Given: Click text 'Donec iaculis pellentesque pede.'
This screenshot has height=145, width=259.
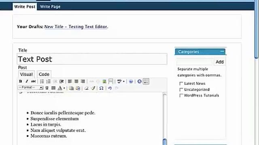Looking at the screenshot, I should (x=63, y=113).
